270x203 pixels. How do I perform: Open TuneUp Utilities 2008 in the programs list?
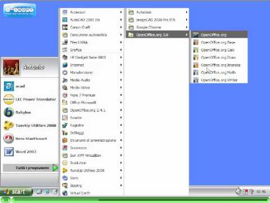(92, 170)
